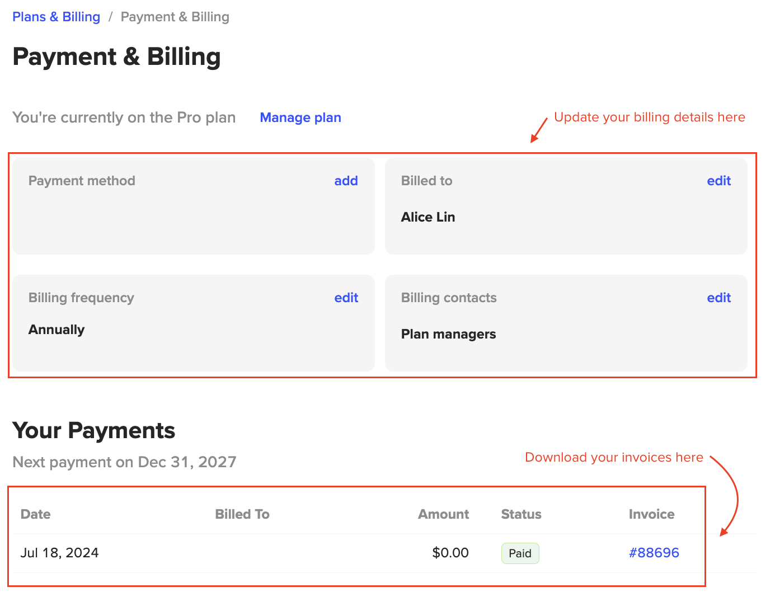This screenshot has width=775, height=606.
Task: Edit the Billing frequency setting
Action: point(346,298)
